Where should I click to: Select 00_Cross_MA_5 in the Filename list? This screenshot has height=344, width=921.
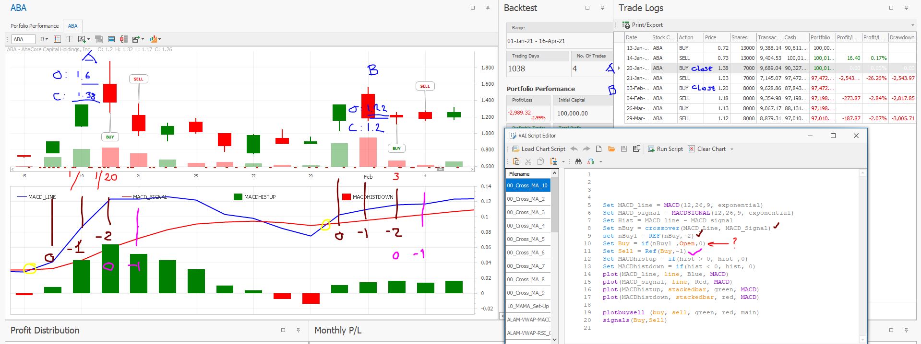pos(526,239)
